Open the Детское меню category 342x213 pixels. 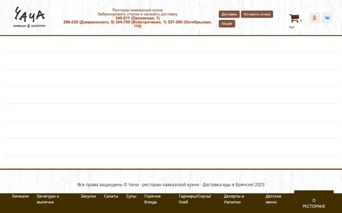[x=273, y=199]
